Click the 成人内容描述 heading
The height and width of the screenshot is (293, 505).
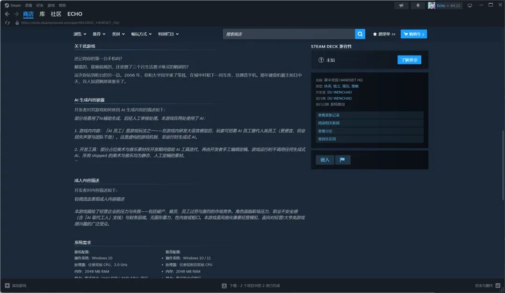[x=87, y=181]
